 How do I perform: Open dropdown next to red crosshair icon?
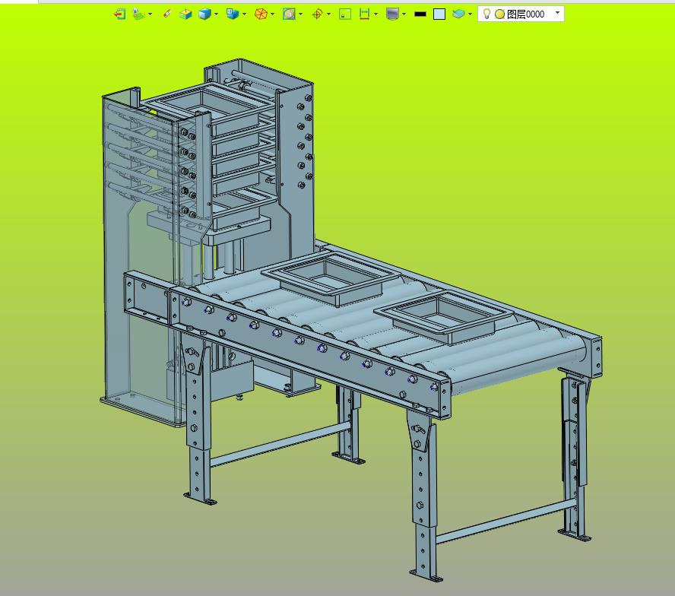click(329, 14)
